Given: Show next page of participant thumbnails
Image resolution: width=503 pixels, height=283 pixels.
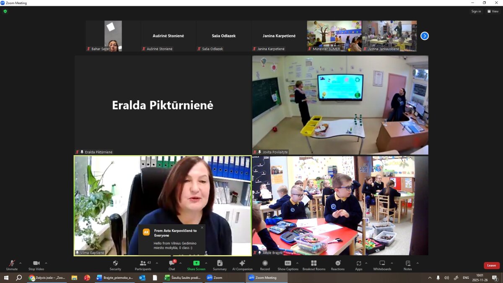Looking at the screenshot, I should tap(425, 36).
